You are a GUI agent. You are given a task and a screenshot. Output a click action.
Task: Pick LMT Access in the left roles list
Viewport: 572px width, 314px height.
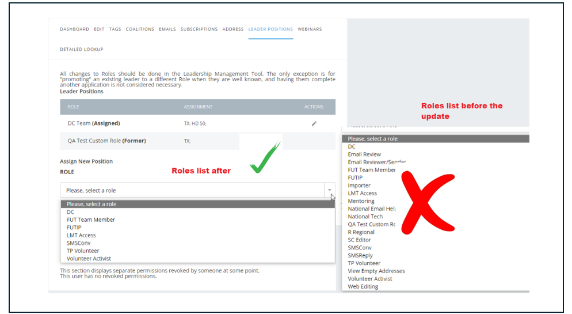pyautogui.click(x=81, y=235)
